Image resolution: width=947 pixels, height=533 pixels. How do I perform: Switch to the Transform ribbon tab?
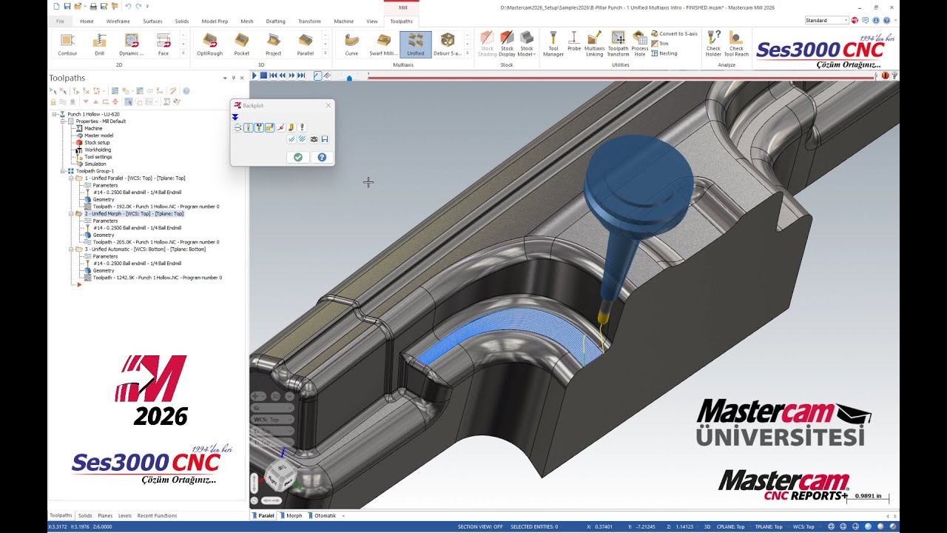pyautogui.click(x=309, y=21)
